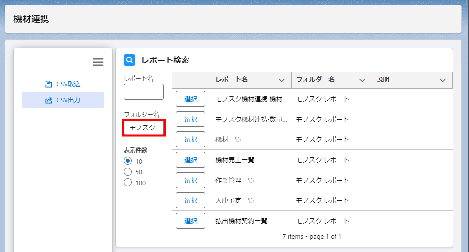Click the CSV取込 import icon
469x252 pixels.
point(49,84)
